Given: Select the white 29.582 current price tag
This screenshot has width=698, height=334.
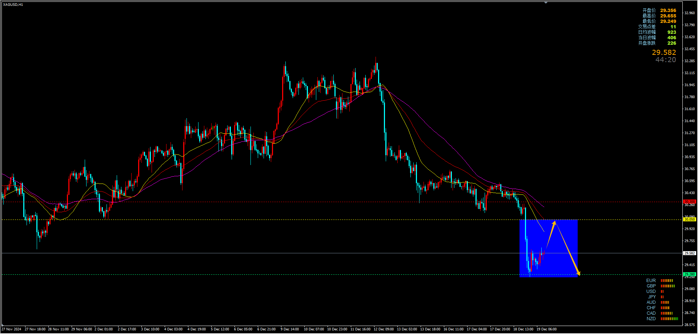Looking at the screenshot, I should [x=689, y=253].
